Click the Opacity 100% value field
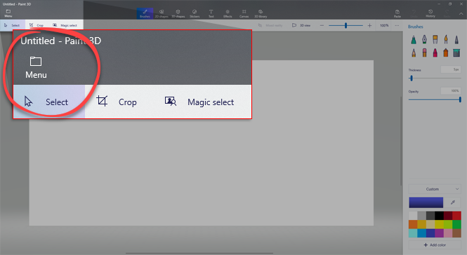467x255 pixels. coord(451,91)
